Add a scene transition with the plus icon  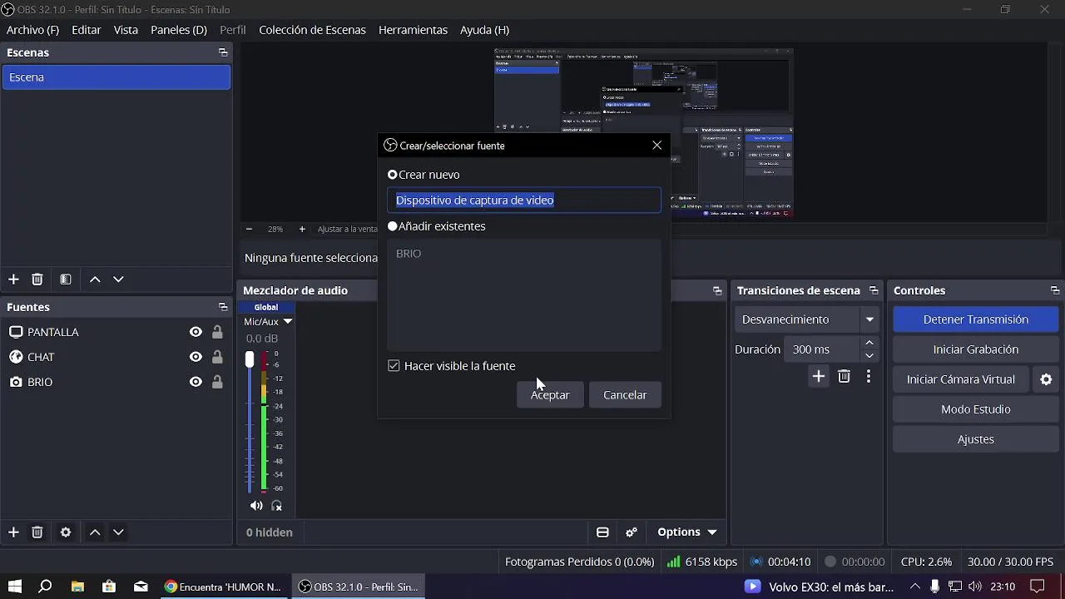(x=819, y=377)
